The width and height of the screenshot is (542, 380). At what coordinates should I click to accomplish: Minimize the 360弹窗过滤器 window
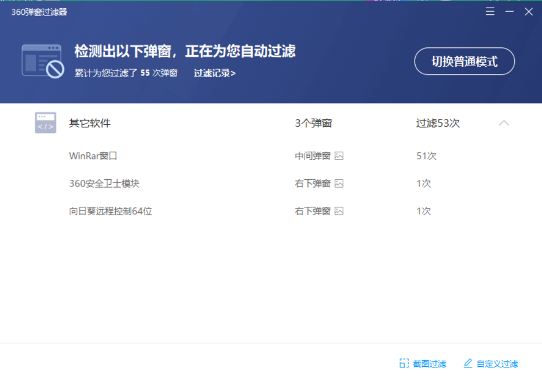point(509,12)
